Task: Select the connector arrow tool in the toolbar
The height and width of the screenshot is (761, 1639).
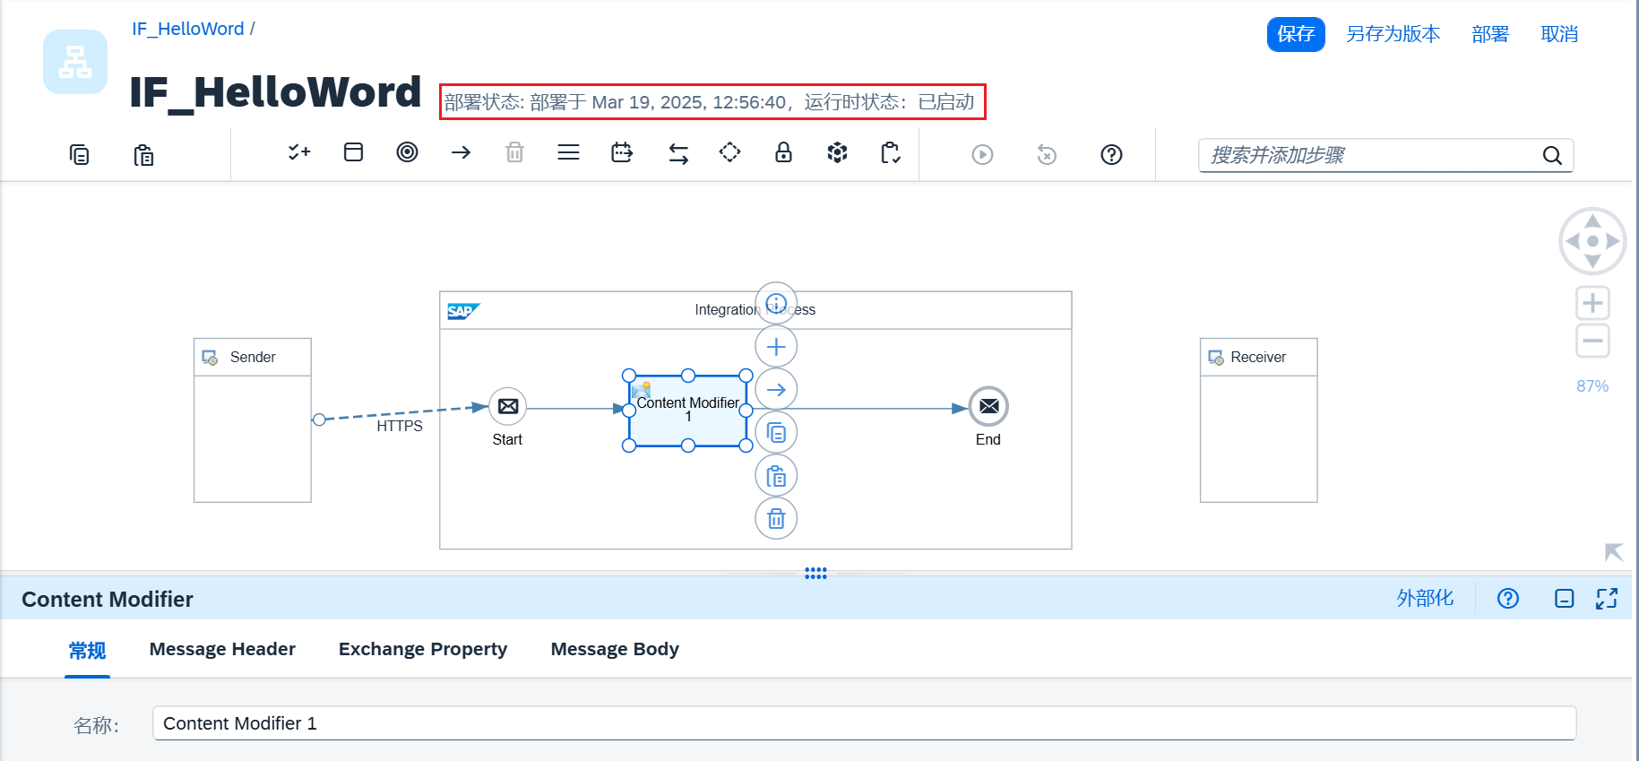Action: click(x=461, y=153)
